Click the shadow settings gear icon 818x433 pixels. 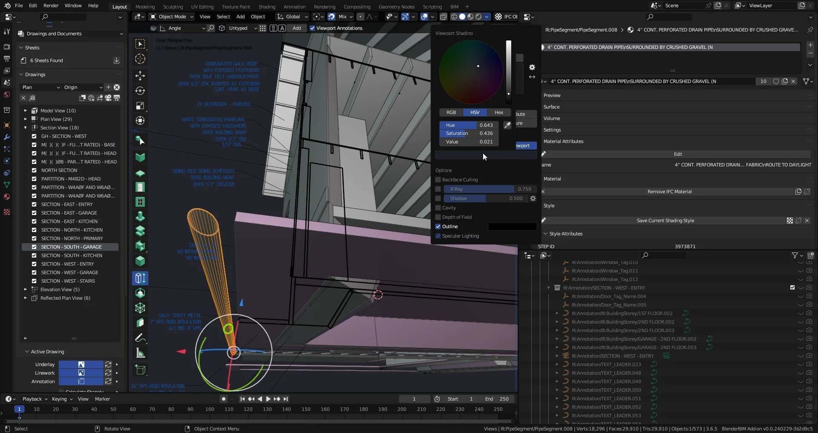(x=533, y=198)
